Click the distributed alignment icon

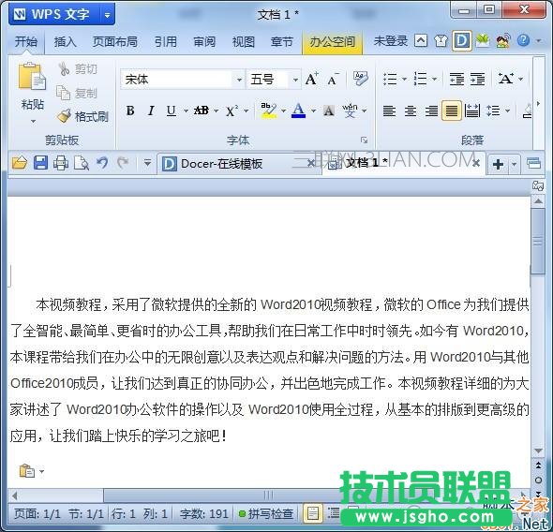[472, 111]
